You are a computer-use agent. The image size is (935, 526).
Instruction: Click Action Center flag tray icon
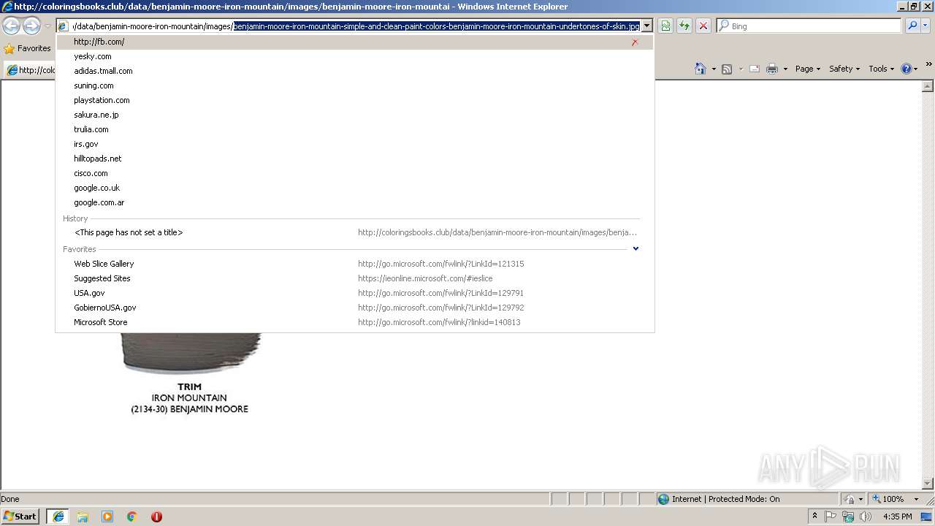point(831,517)
